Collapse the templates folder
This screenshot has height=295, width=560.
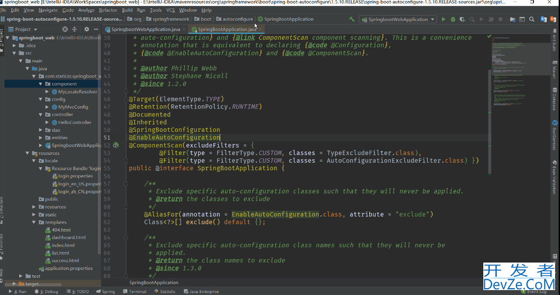click(x=34, y=222)
